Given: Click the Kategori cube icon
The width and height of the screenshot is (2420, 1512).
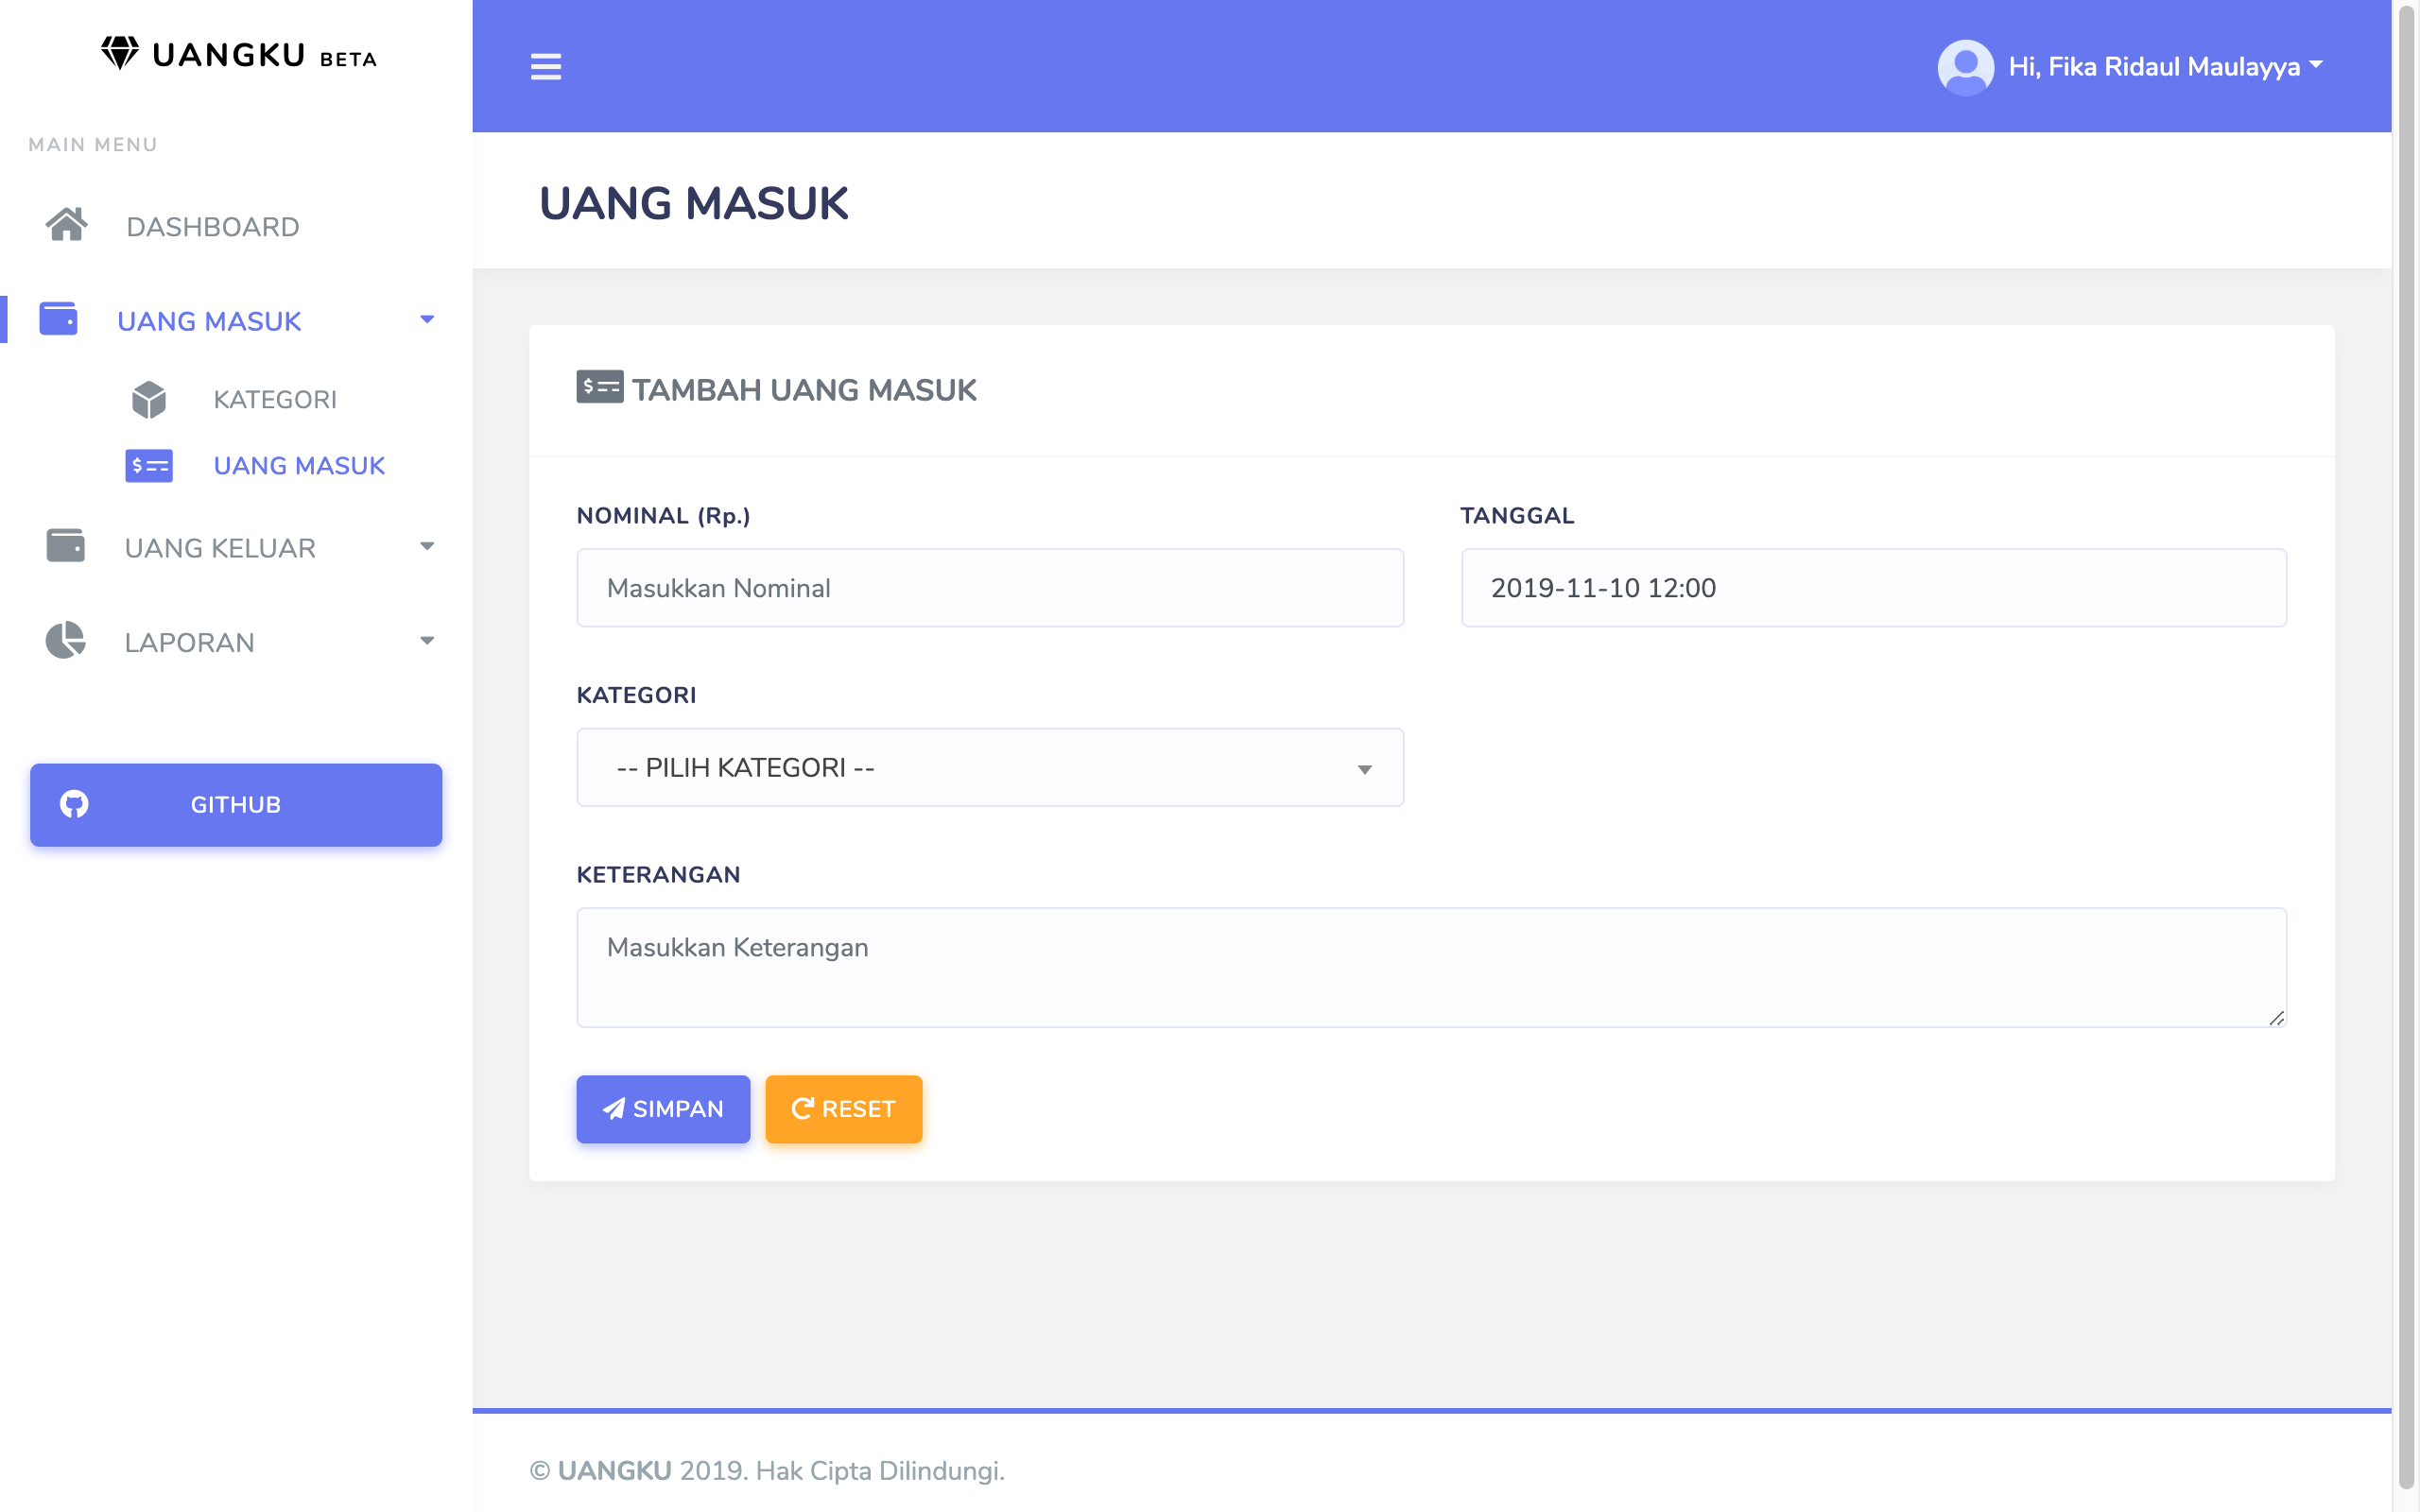Looking at the screenshot, I should point(149,399).
